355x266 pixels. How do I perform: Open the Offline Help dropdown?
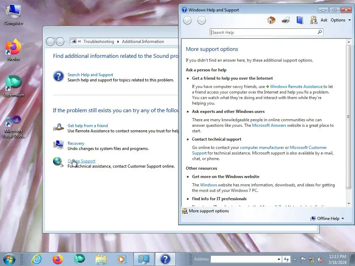(x=327, y=219)
